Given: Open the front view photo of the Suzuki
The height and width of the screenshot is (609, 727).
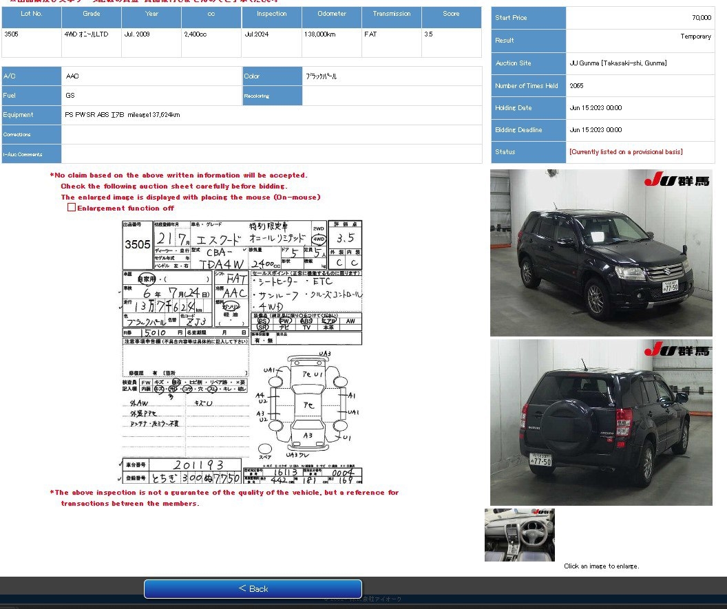Looking at the screenshot, I should point(601,253).
